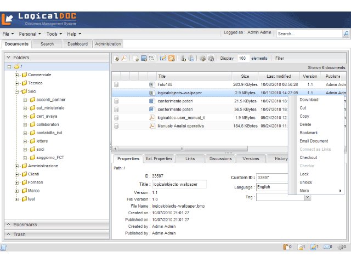Click the blue icon at status bar left end
The width and height of the screenshot is (351, 263).
(x=4, y=247)
